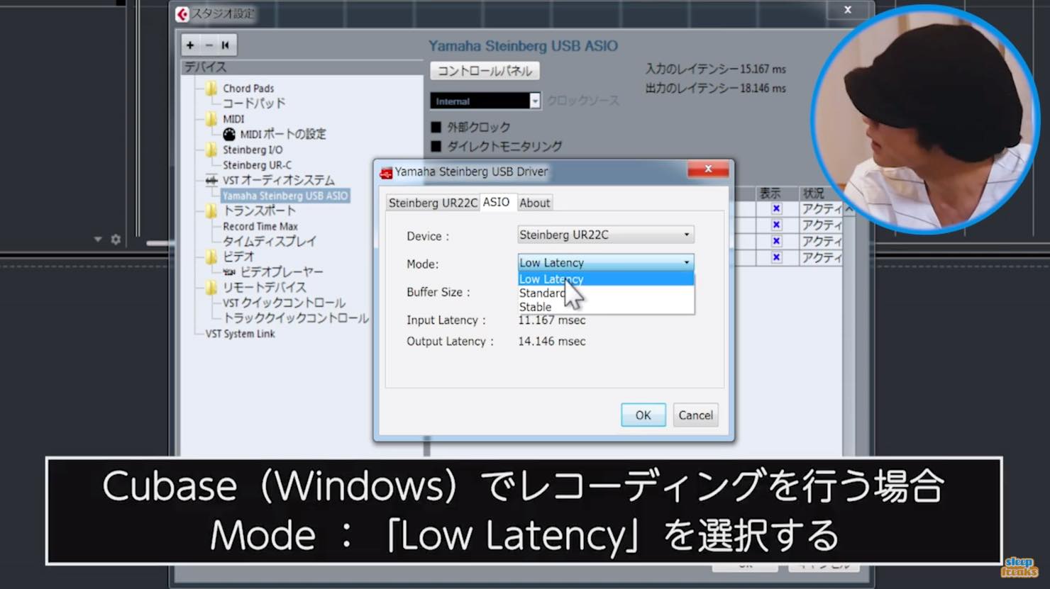Choose Stable in Mode list
The height and width of the screenshot is (589, 1050).
606,307
